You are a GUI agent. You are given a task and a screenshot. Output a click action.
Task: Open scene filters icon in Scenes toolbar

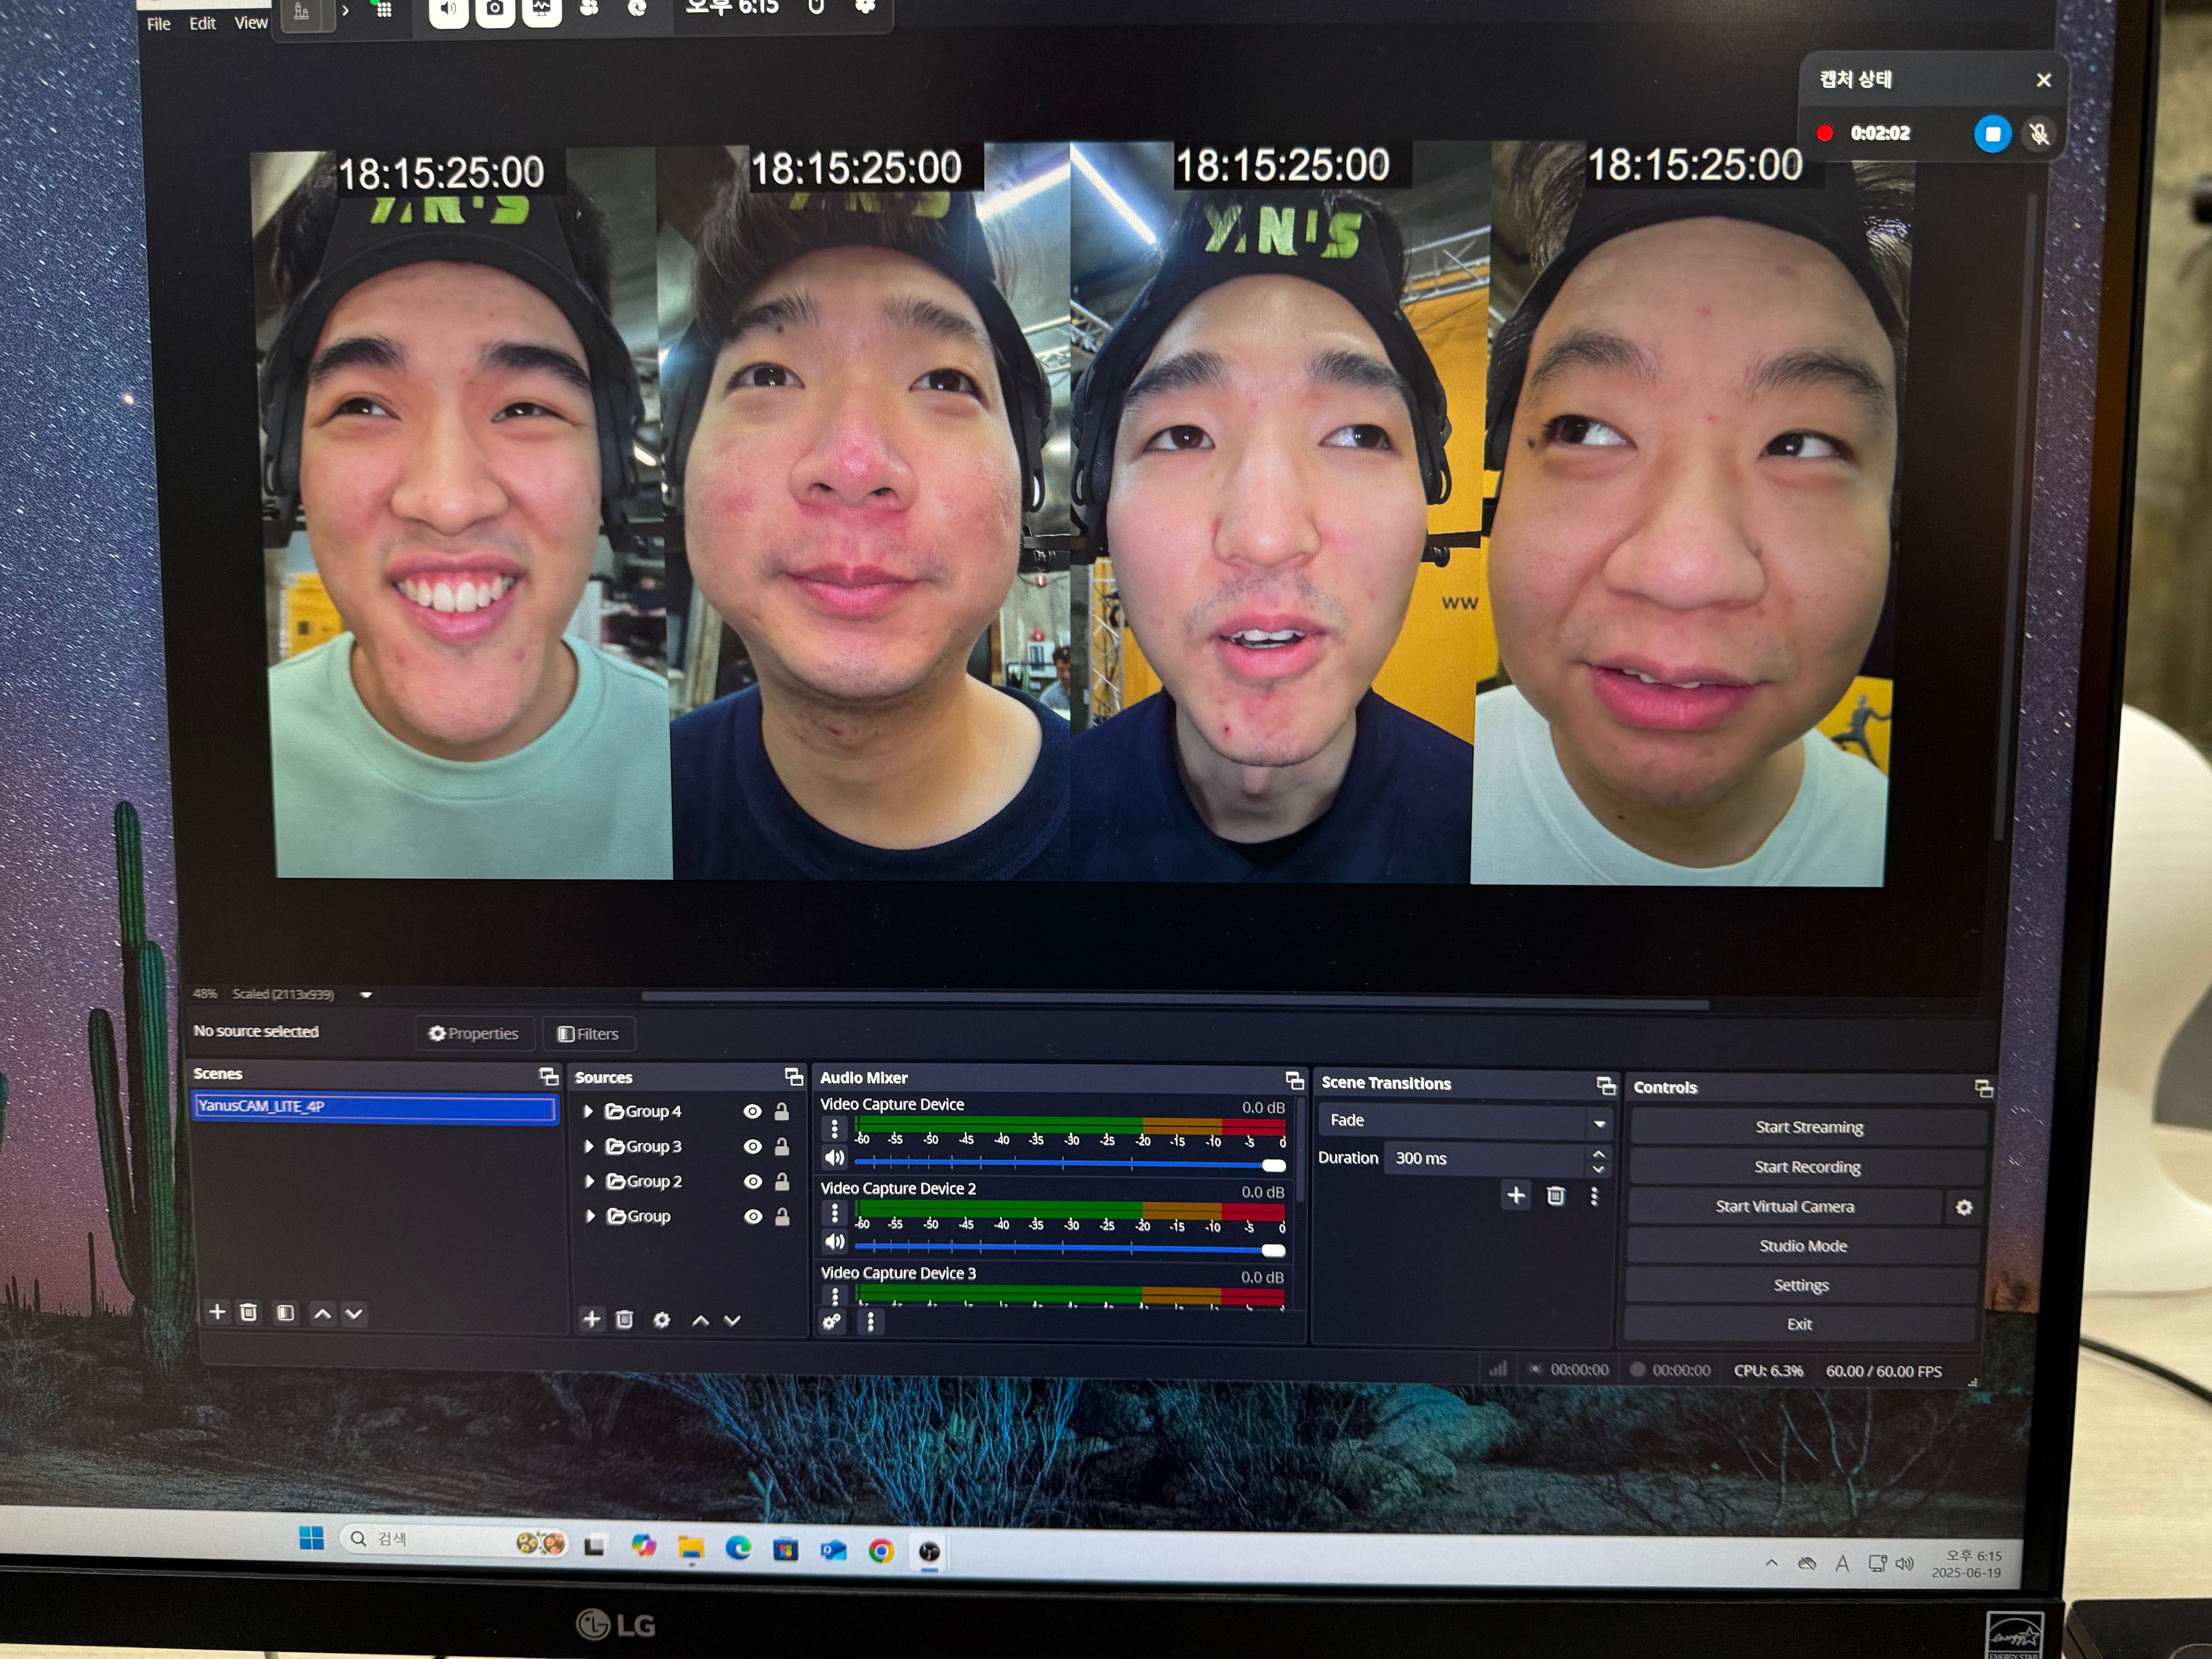[x=285, y=1312]
